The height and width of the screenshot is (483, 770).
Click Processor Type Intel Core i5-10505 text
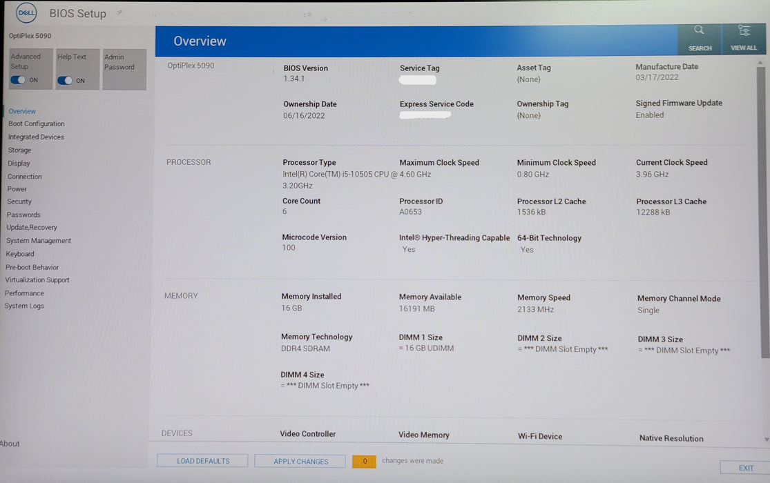coord(340,179)
